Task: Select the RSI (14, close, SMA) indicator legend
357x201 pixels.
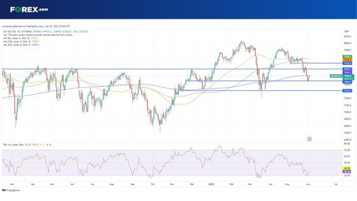Action: point(27,145)
